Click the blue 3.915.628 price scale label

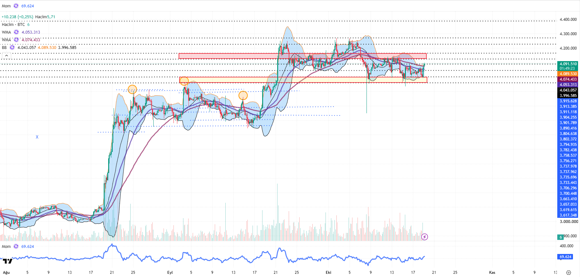coord(568,101)
